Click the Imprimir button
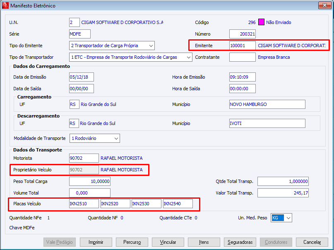 (x=96, y=242)
